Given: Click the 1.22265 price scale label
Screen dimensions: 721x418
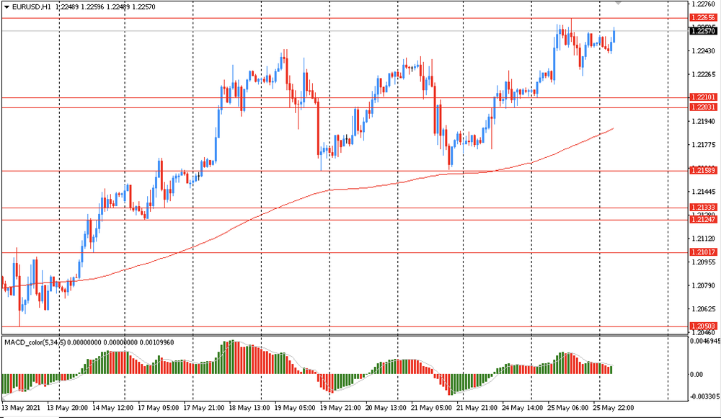Looking at the screenshot, I should click(704, 74).
